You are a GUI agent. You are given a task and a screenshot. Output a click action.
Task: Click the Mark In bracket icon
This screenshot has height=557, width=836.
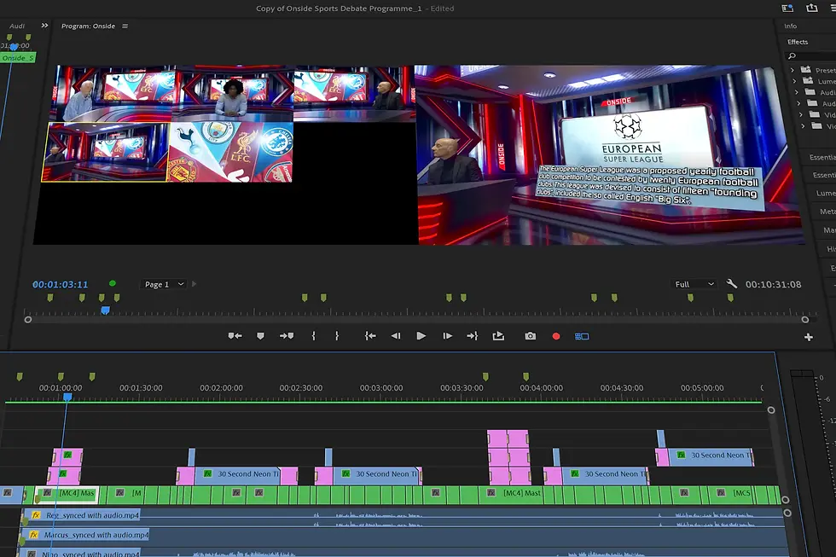point(314,336)
